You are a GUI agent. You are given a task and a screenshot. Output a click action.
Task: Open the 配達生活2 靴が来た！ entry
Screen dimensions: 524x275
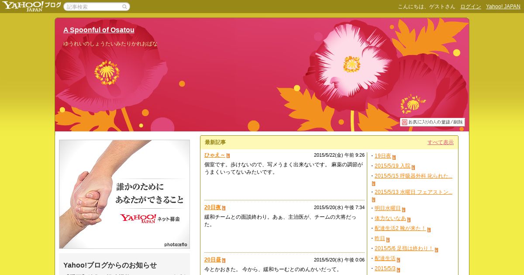point(400,228)
